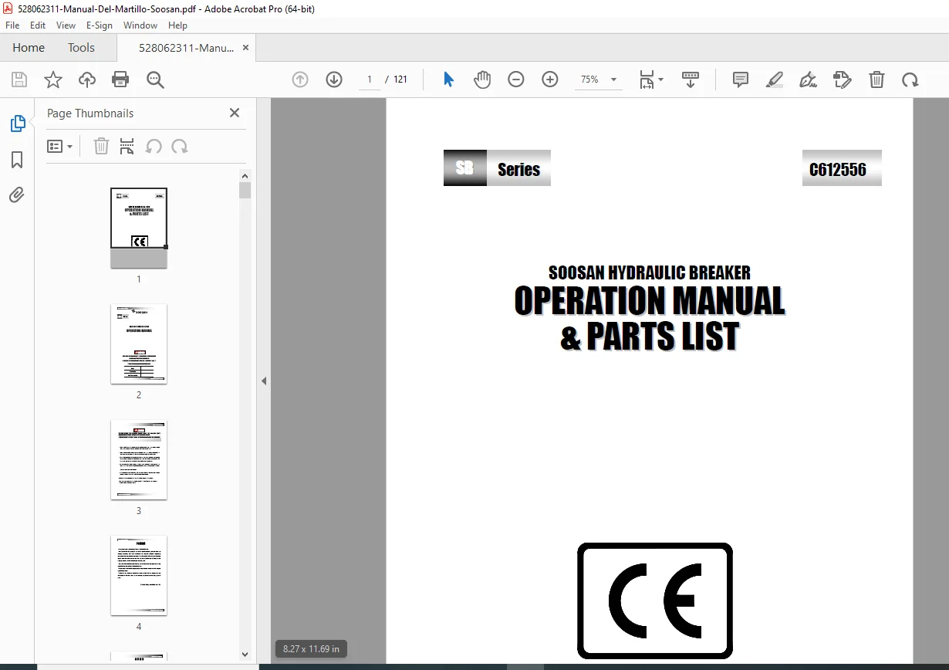949x670 pixels.
Task: Edit the current page number field
Action: click(x=370, y=80)
